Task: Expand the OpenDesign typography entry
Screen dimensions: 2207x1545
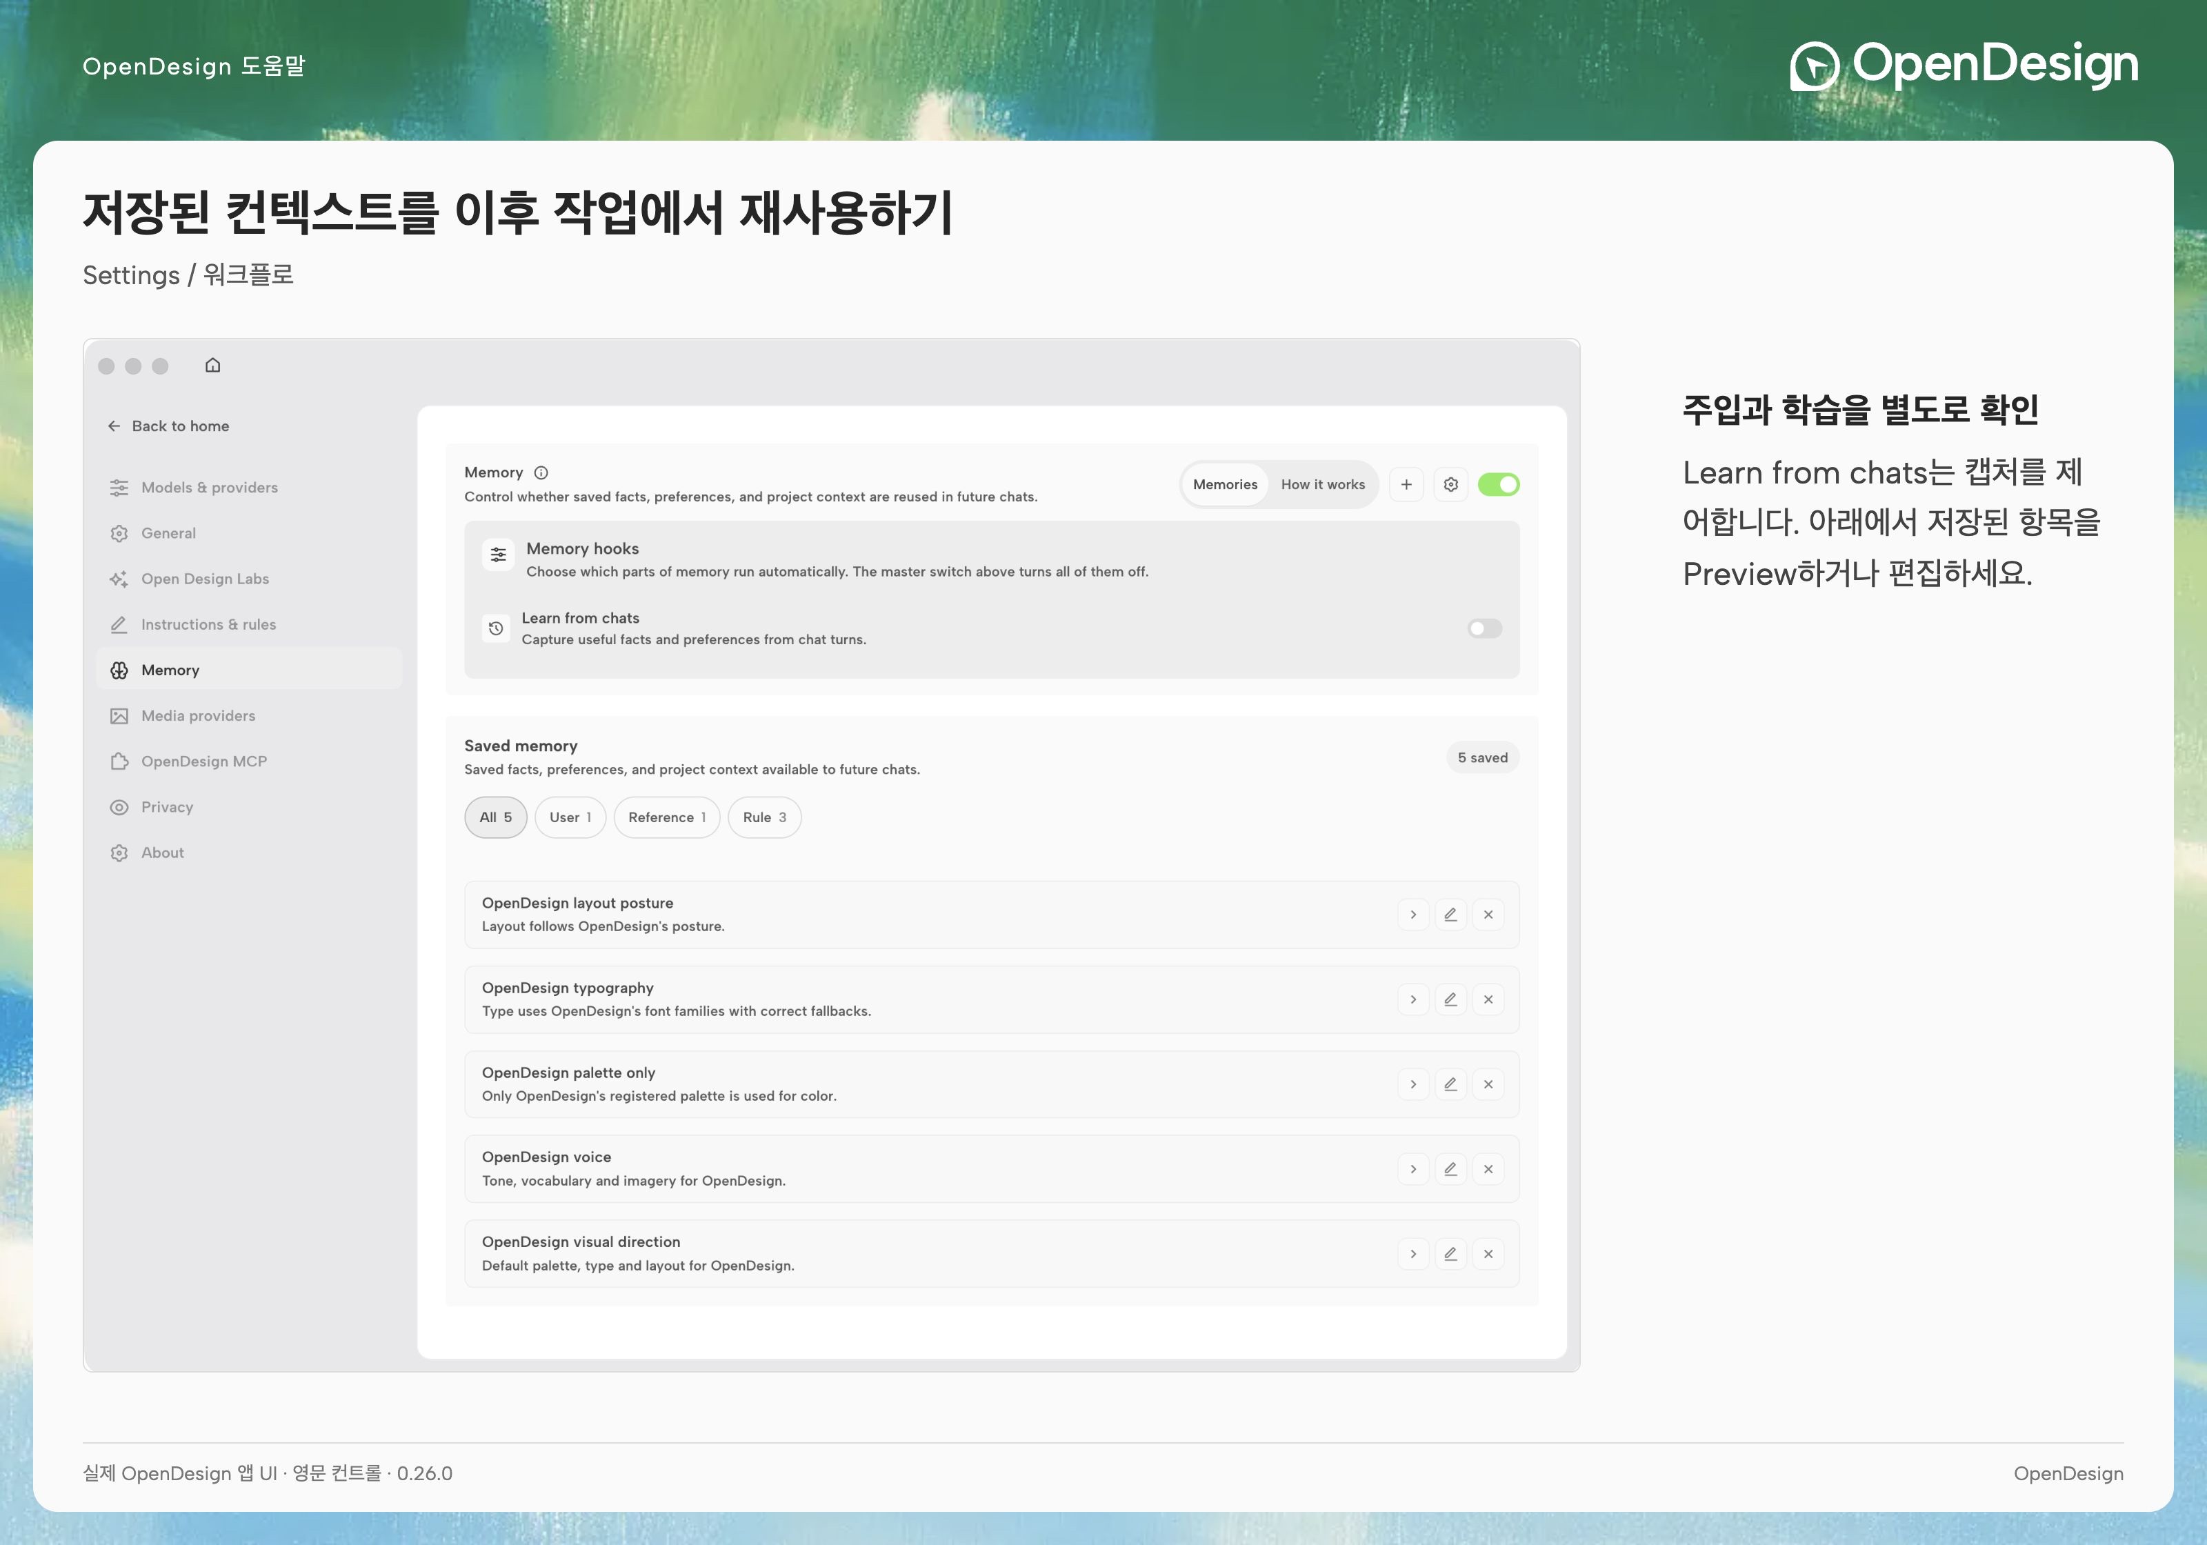Action: pos(1413,999)
